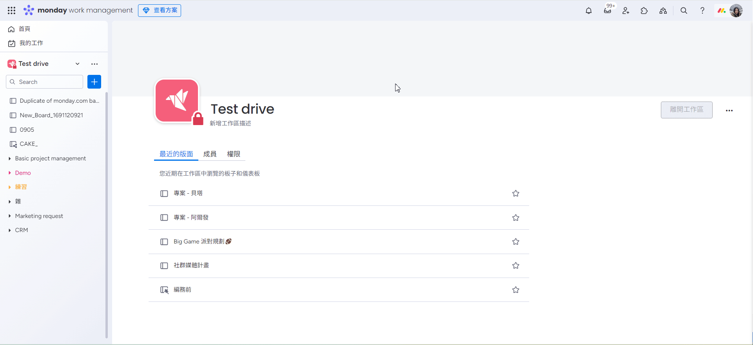Switch to the 權限 tab
The image size is (753, 345).
[234, 154]
